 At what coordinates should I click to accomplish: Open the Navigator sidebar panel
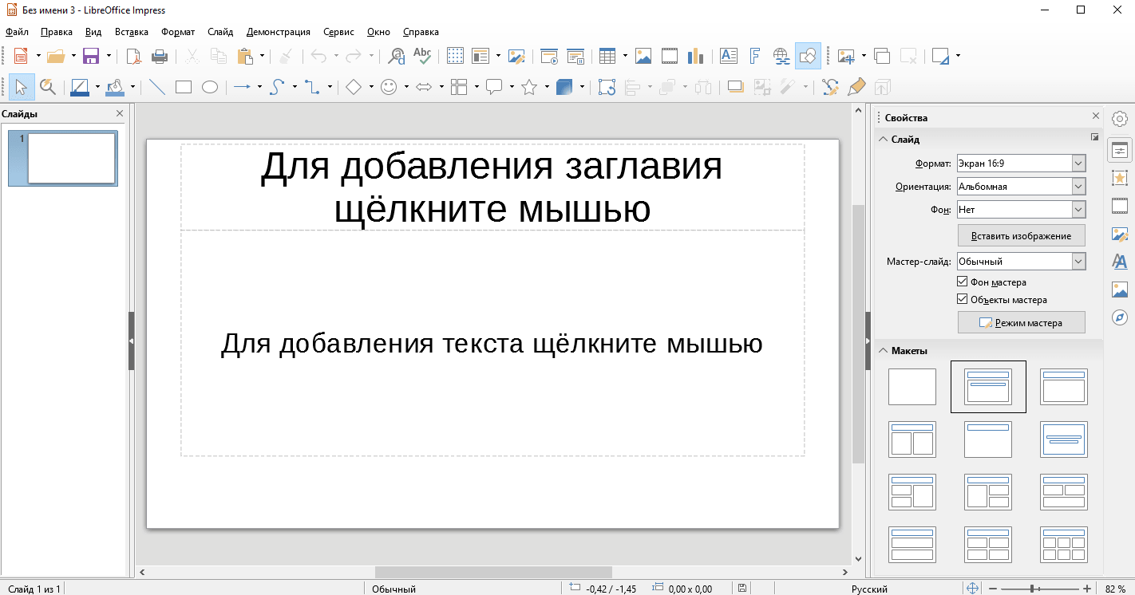click(1120, 317)
